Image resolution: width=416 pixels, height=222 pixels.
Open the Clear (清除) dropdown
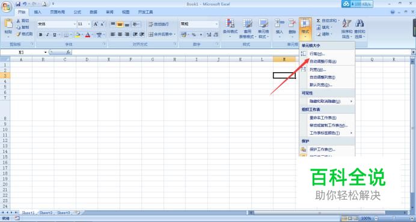coord(324,34)
